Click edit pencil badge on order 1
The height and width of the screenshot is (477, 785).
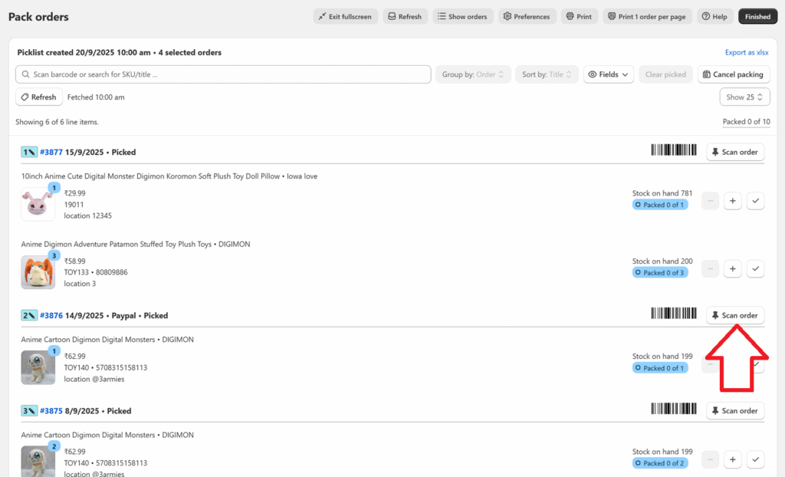coord(28,152)
